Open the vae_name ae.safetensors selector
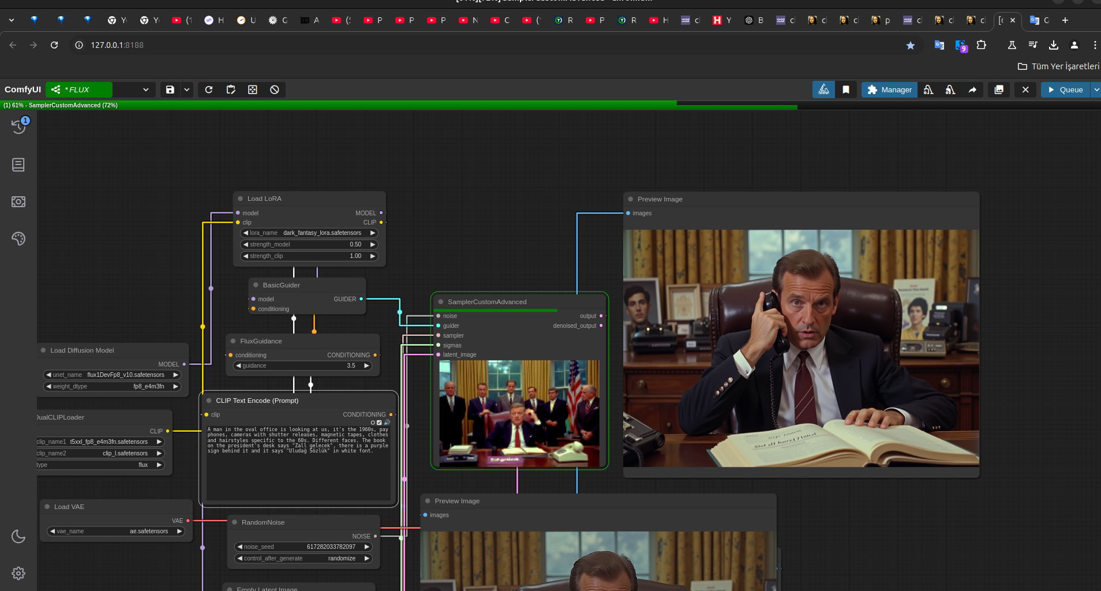The width and height of the screenshot is (1101, 591). (x=116, y=532)
